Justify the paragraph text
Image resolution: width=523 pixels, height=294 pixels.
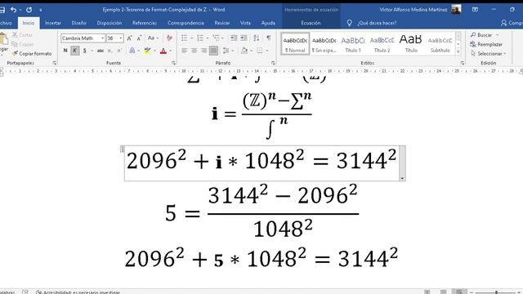(213, 51)
